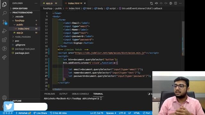Collapse the public folder
Image resolution: width=205 pixels, height=115 pixels.
[x=20, y=25]
